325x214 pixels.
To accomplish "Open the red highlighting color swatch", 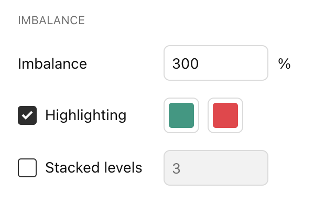I will pyautogui.click(x=225, y=115).
